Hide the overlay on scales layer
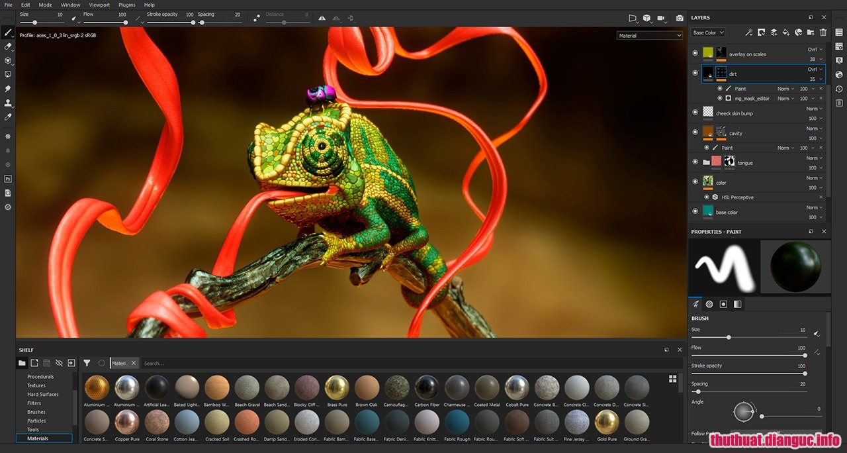 [695, 53]
